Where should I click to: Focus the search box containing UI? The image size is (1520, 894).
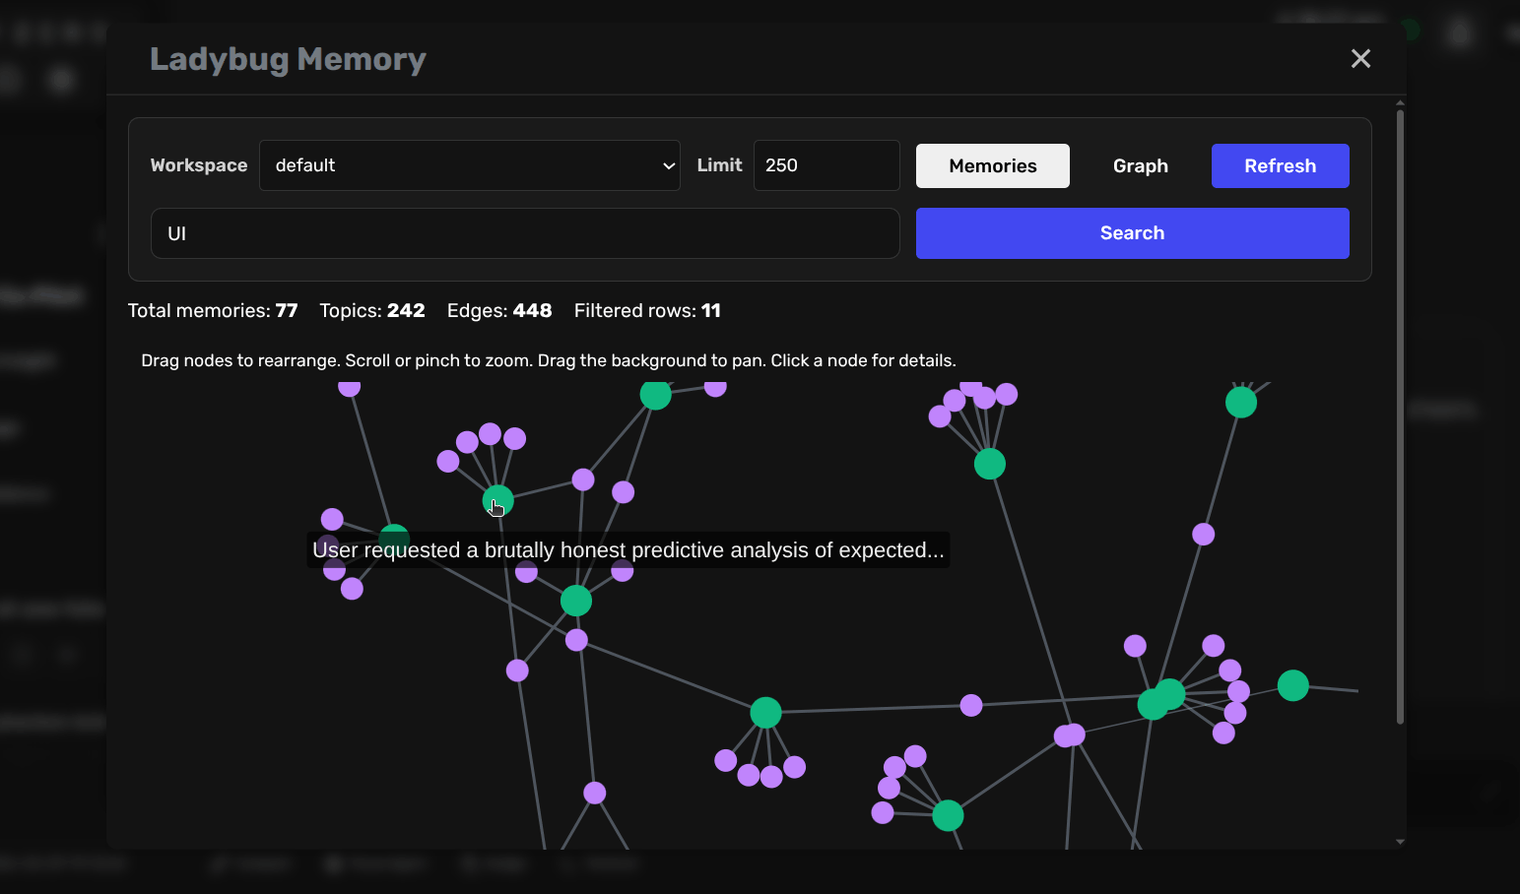click(525, 233)
